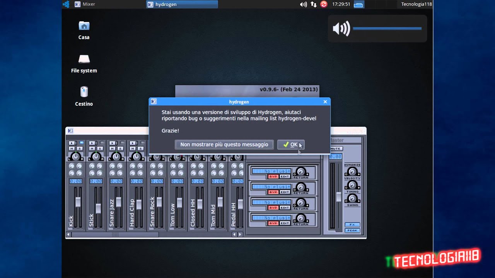Play the Snare Jazz channel sample
Screen dimensions: 495x278
[112, 143]
